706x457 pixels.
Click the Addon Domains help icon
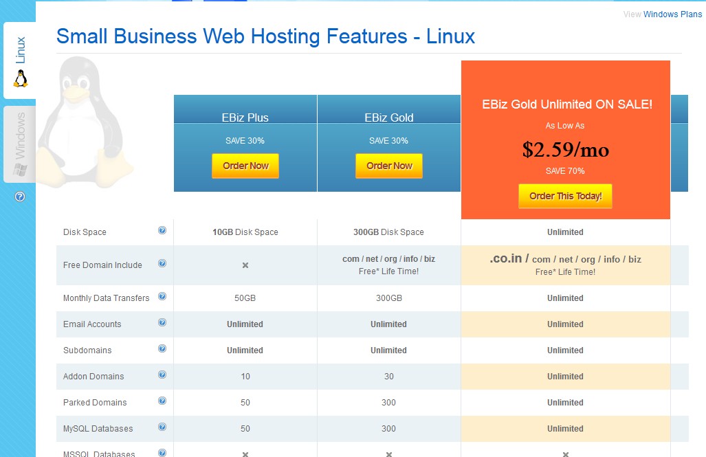click(x=162, y=375)
